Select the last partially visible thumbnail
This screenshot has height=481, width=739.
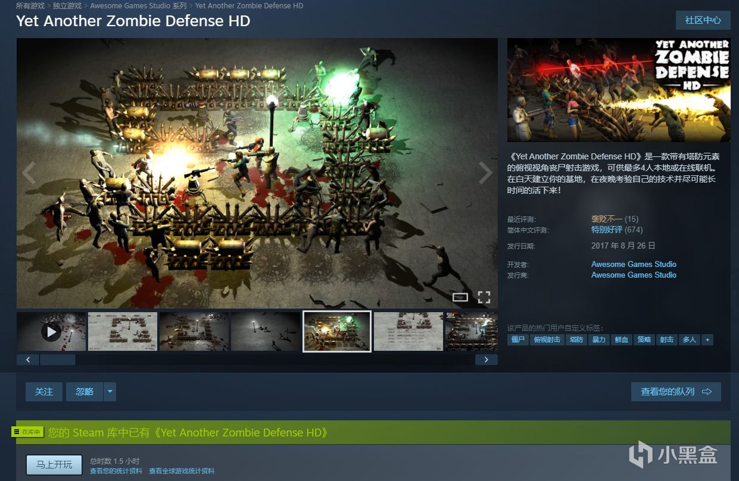[472, 332]
